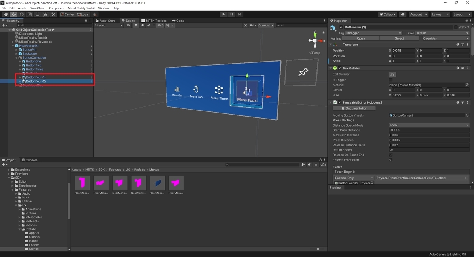
Task: Click the Hierarchy add (+) button
Action: click(x=4, y=25)
